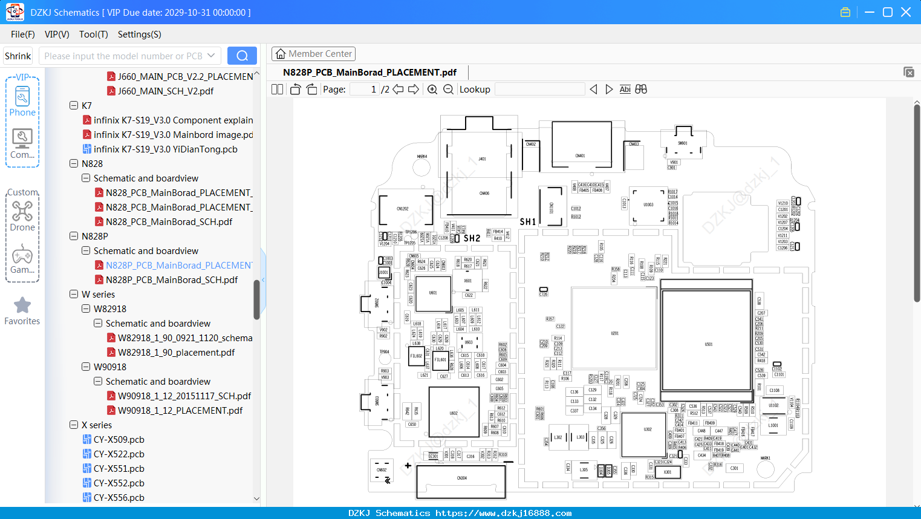
Task: Click the DZKJ app logo
Action: click(x=15, y=12)
